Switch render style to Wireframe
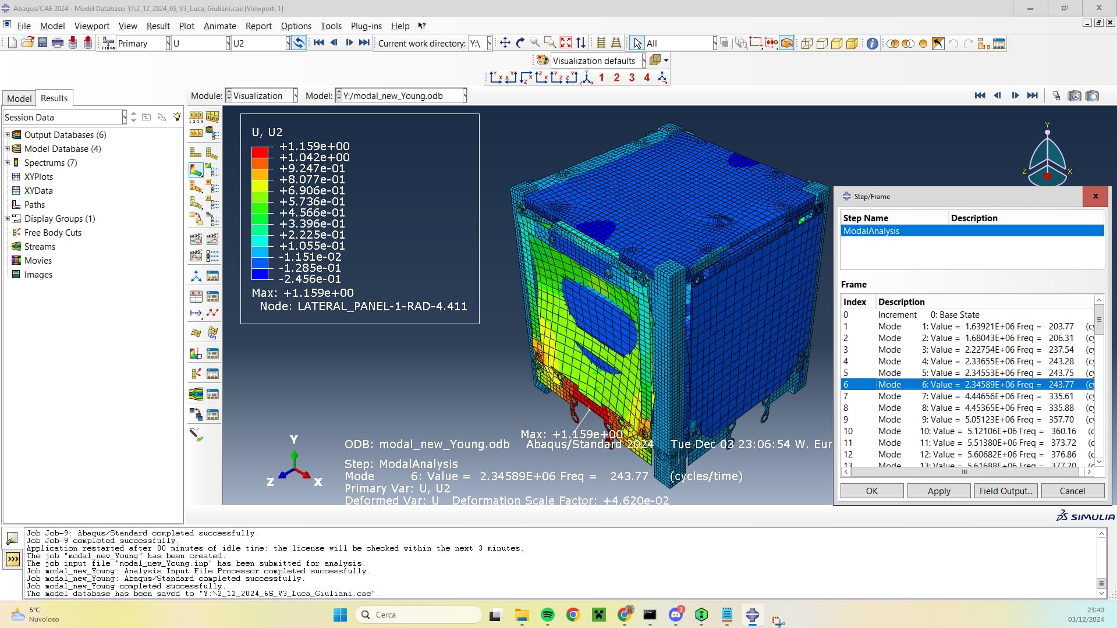 pyautogui.click(x=807, y=44)
